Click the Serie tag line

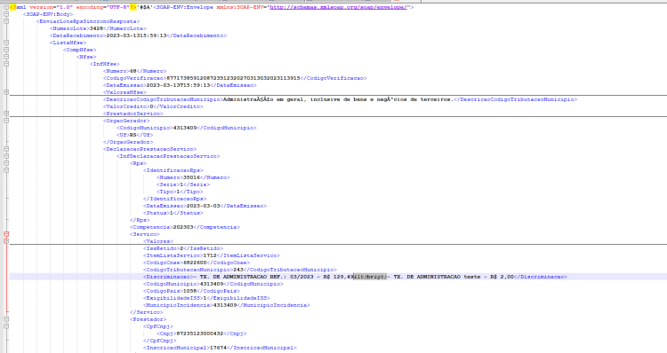click(183, 184)
